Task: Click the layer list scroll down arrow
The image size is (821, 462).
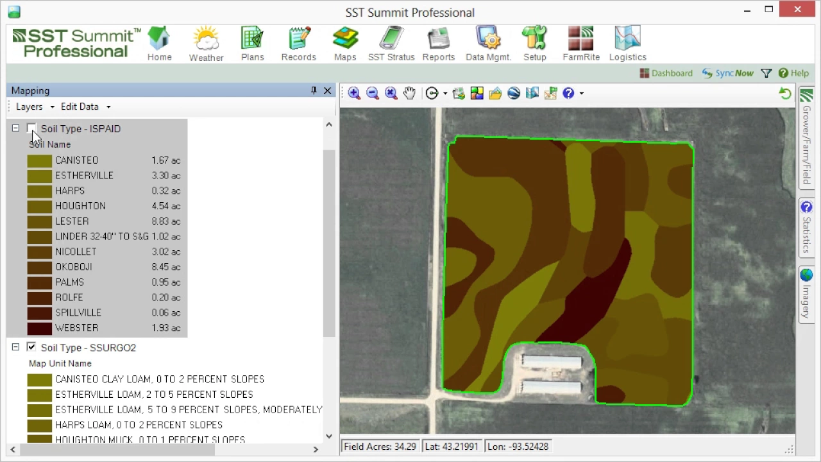Action: point(329,436)
